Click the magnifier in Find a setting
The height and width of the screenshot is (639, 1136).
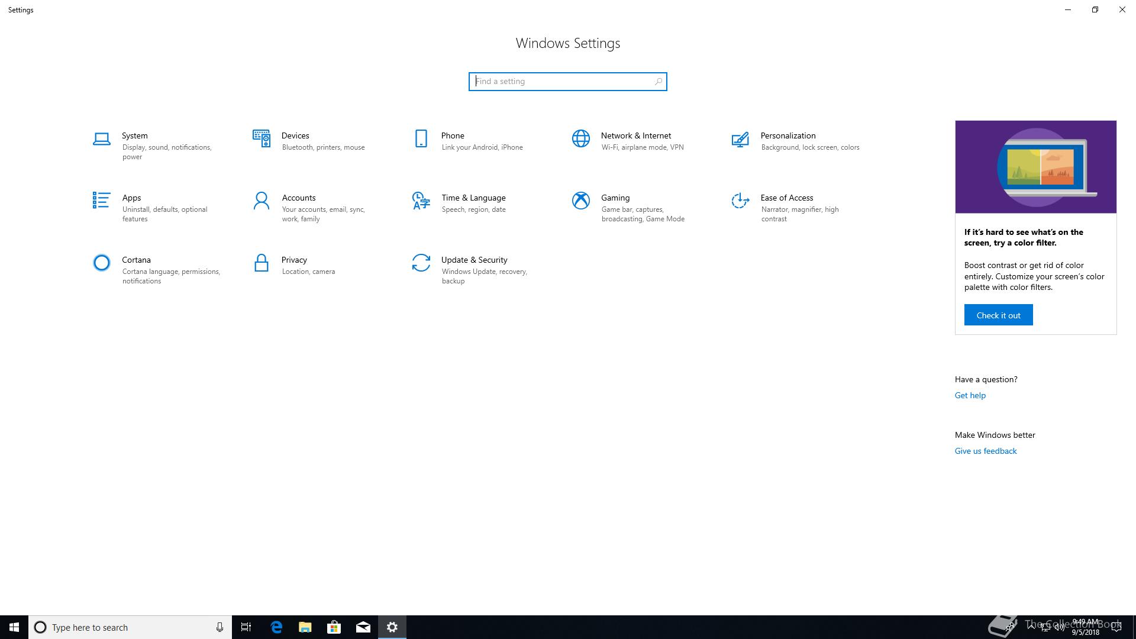pos(658,82)
